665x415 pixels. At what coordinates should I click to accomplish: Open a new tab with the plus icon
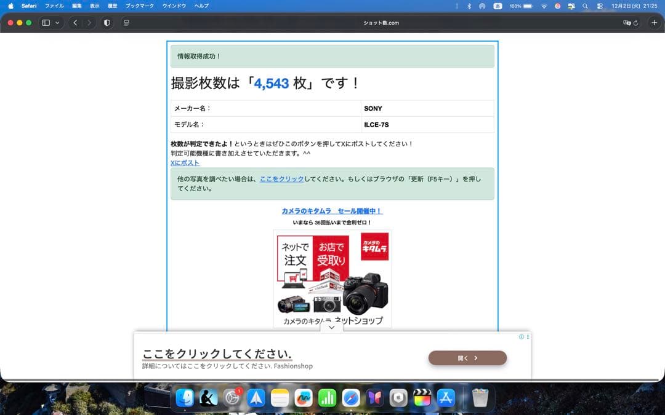click(x=654, y=23)
